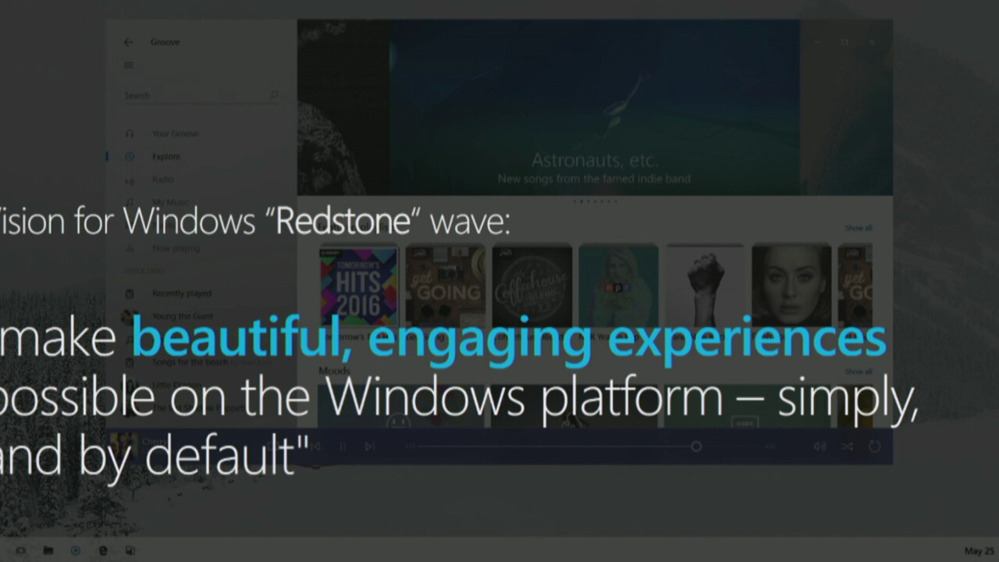Skip to the previous track
The width and height of the screenshot is (999, 562).
pyautogui.click(x=316, y=446)
